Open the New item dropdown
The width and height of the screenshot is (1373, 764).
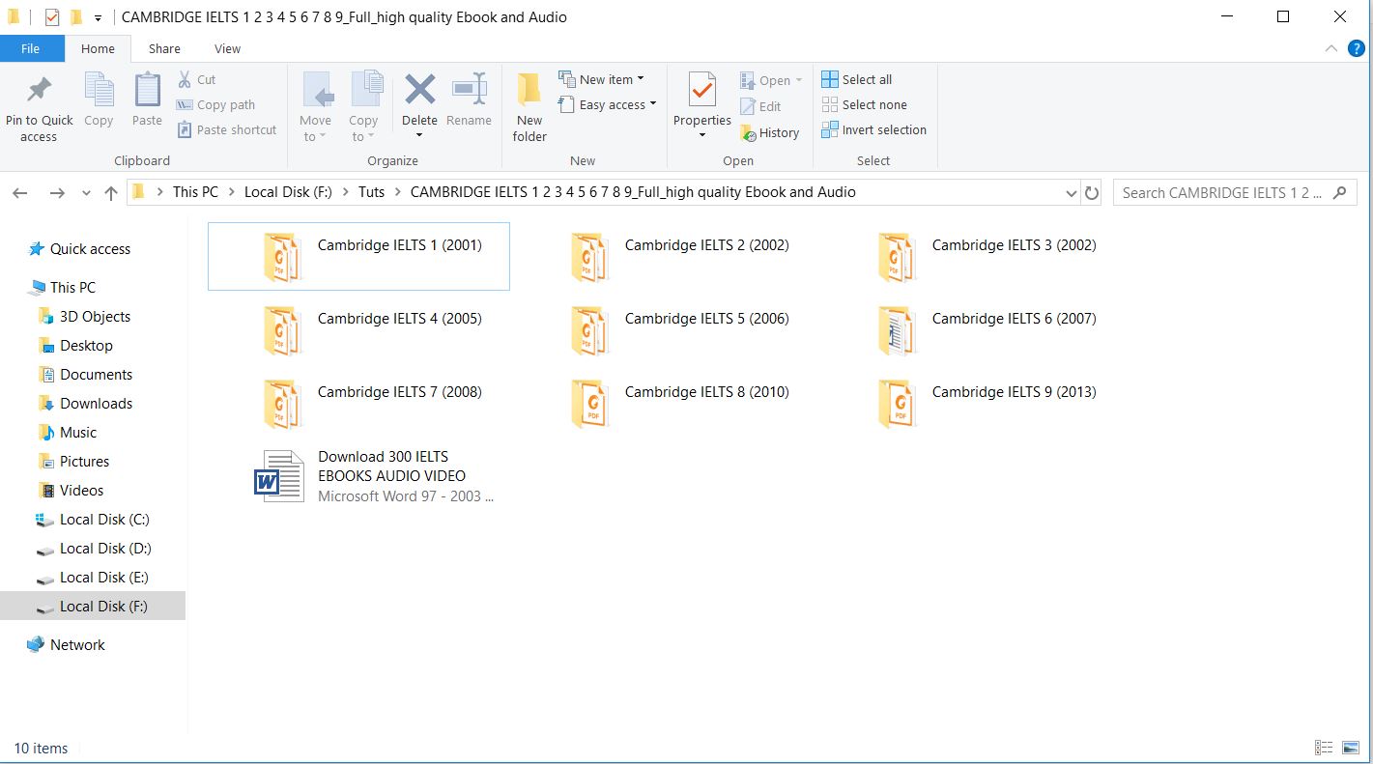(601, 79)
